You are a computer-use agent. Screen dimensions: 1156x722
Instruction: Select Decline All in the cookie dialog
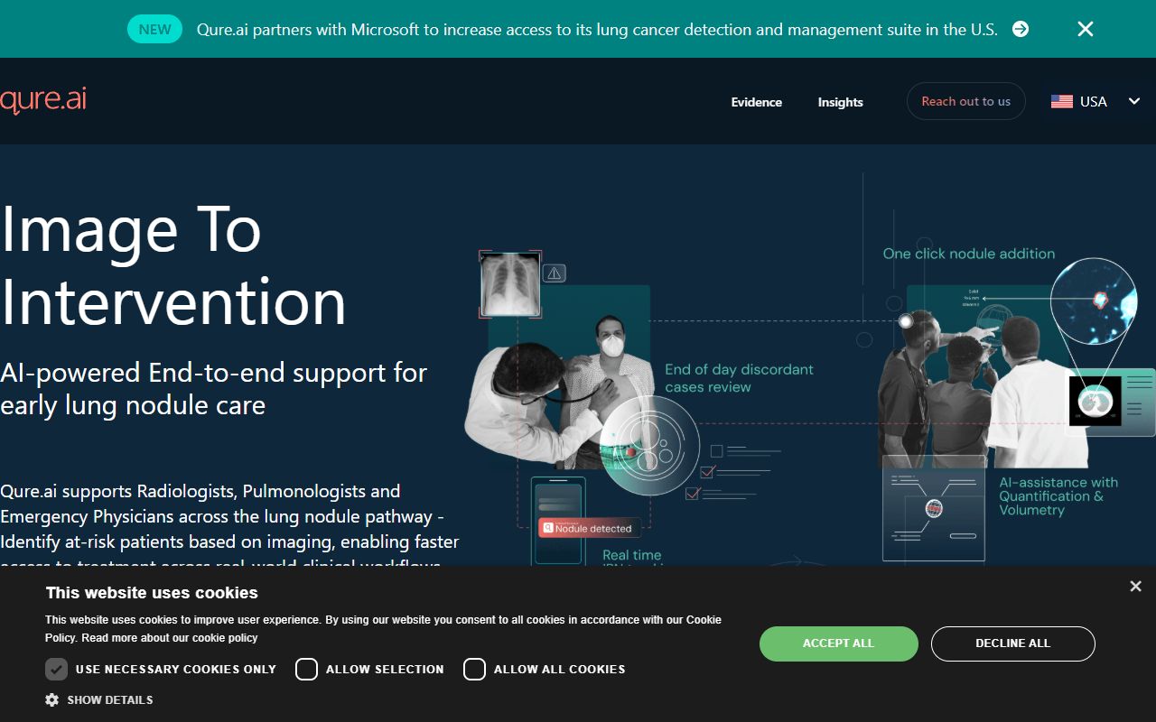[1012, 643]
